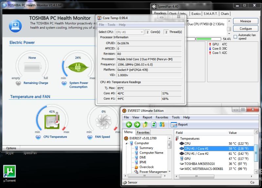Screen dimensions: 262x188
Task: Click the FAN Speed fan icon
Action: [x=103, y=121]
